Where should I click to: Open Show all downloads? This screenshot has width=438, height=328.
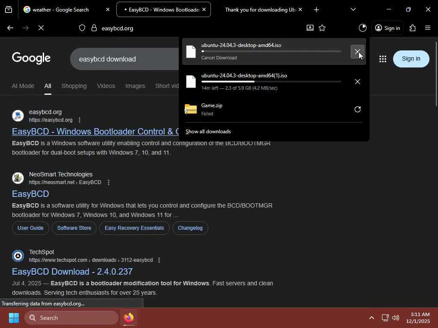click(x=208, y=132)
